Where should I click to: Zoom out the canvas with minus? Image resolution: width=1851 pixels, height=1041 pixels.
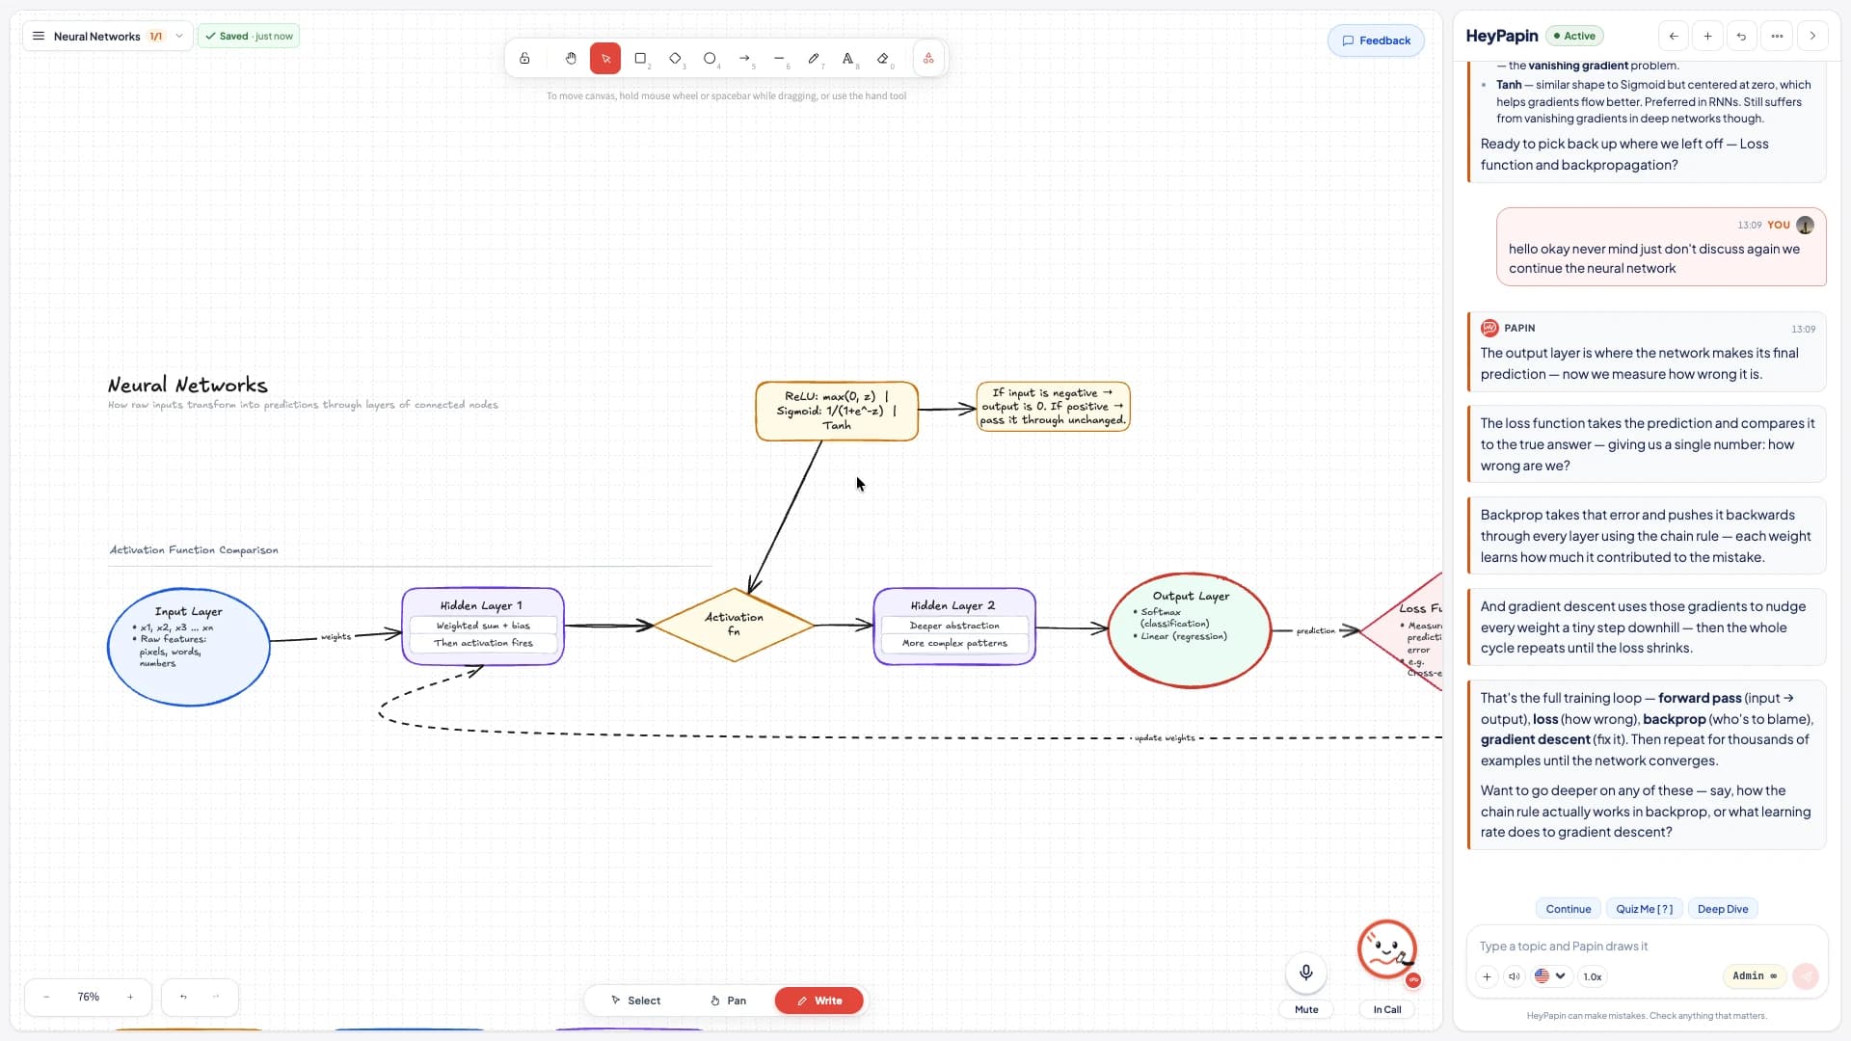click(46, 997)
